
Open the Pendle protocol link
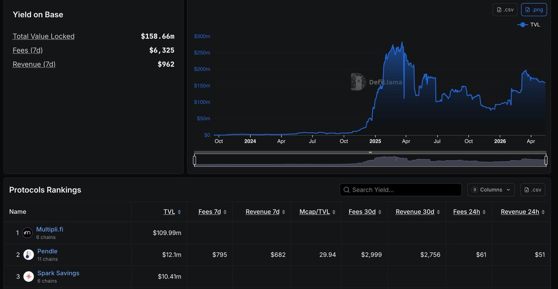[x=47, y=251]
